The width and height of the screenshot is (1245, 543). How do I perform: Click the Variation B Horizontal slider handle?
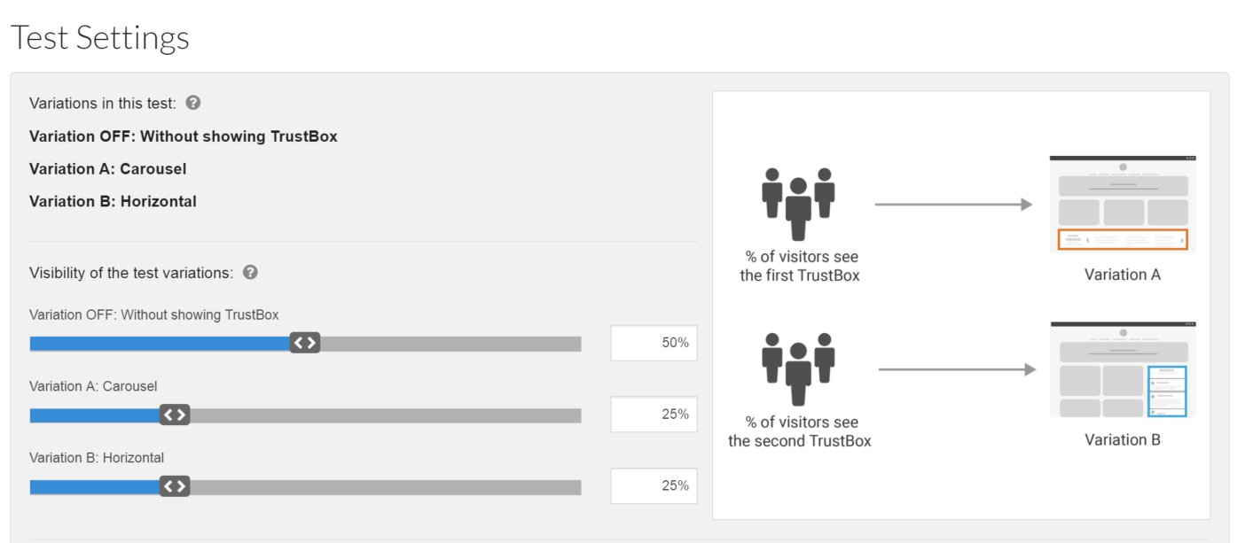pyautogui.click(x=175, y=486)
